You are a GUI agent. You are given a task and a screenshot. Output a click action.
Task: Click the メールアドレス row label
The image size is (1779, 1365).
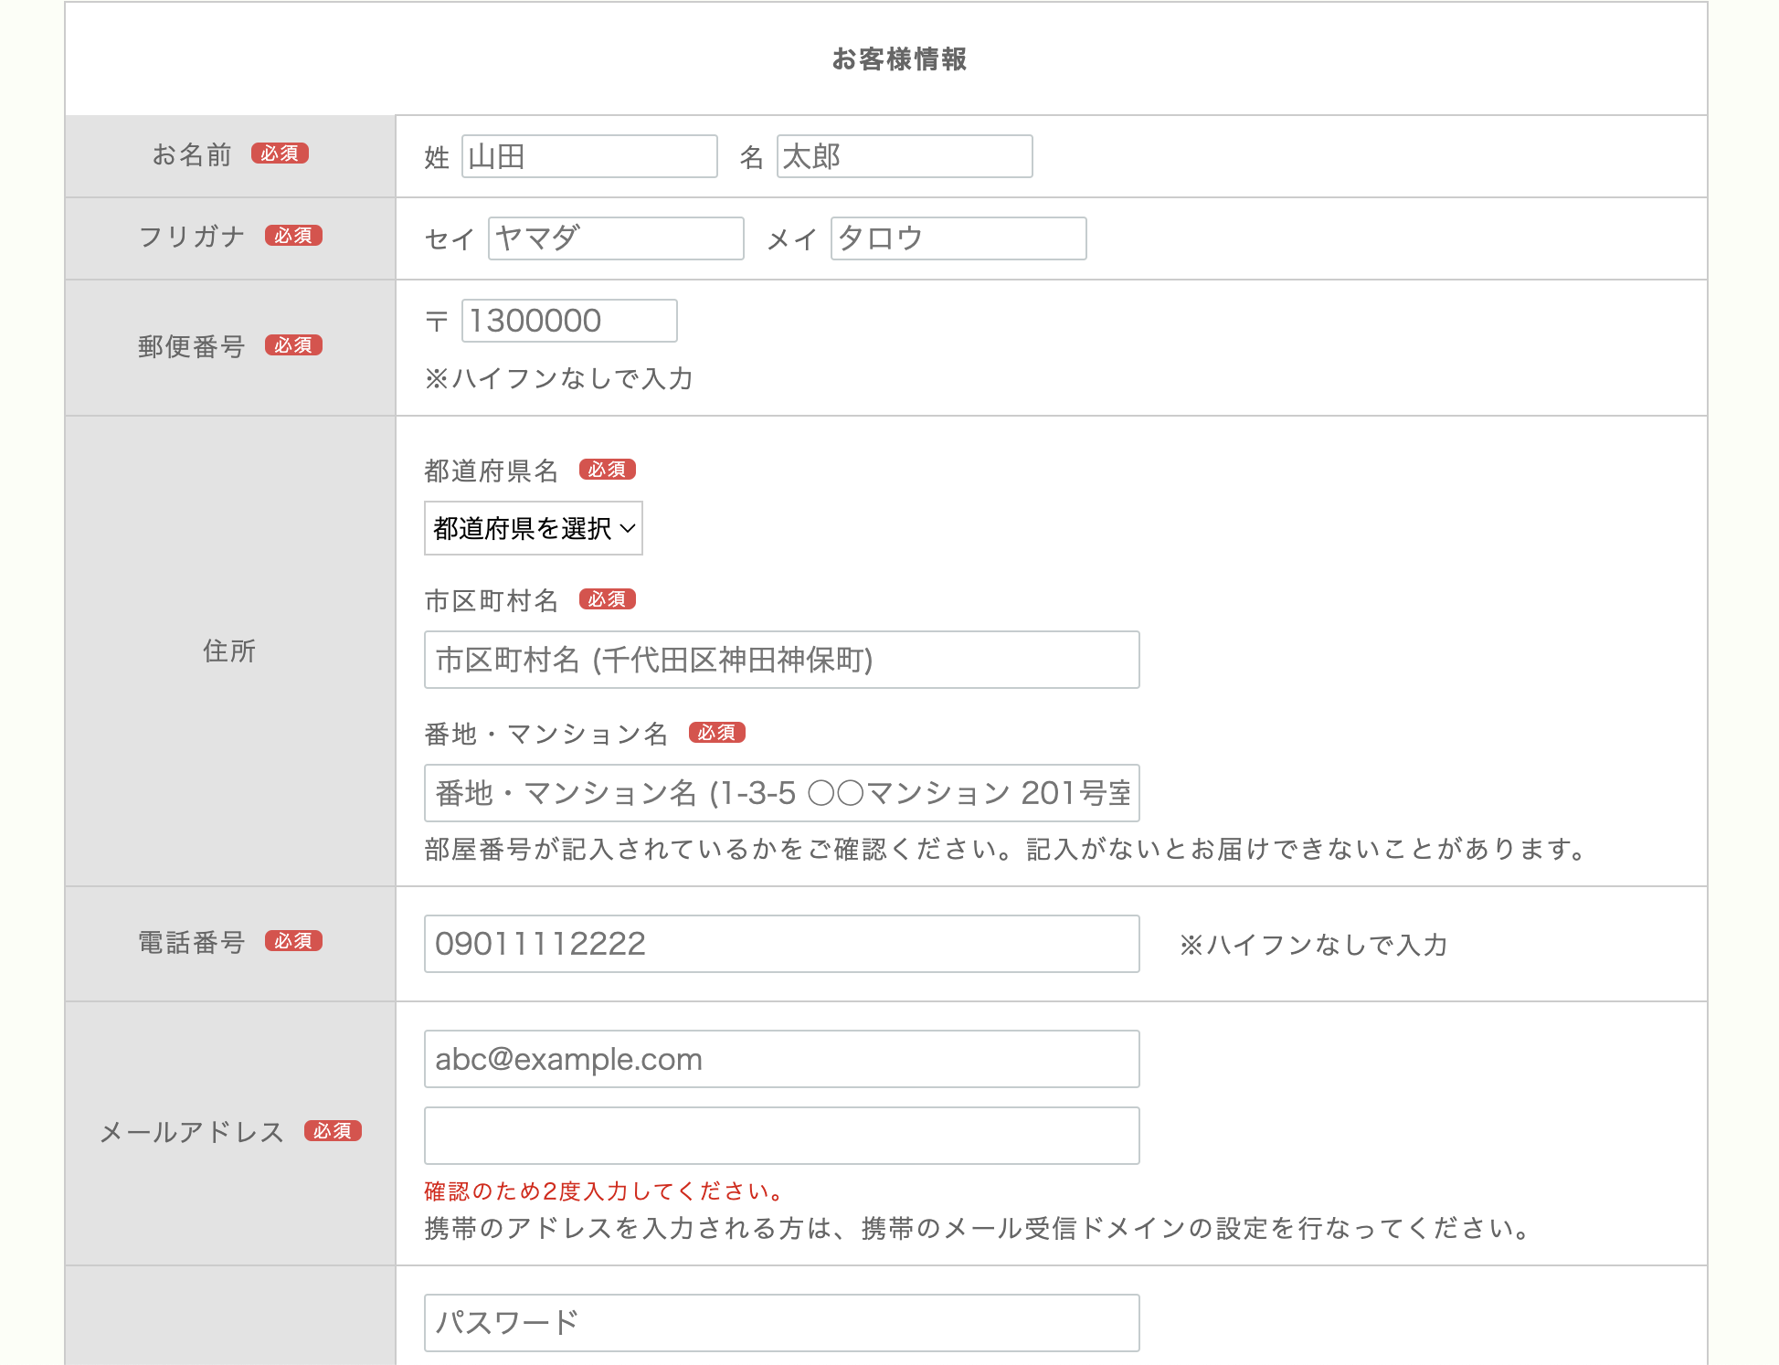(192, 1132)
